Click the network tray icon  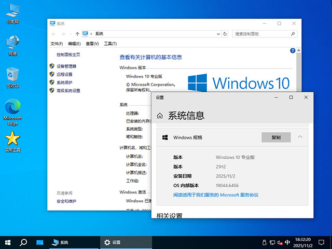coord(272,242)
